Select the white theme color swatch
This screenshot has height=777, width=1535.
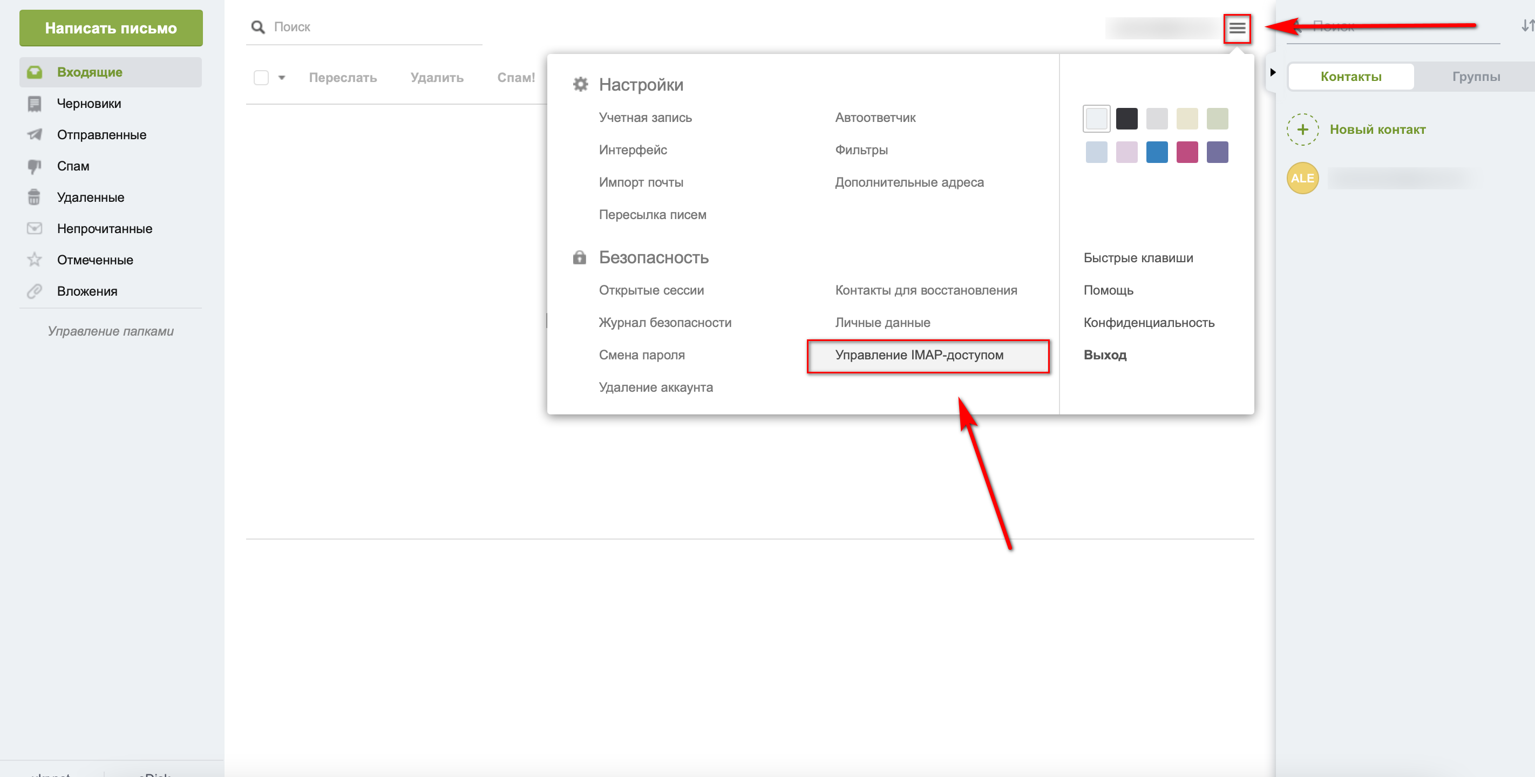tap(1096, 119)
